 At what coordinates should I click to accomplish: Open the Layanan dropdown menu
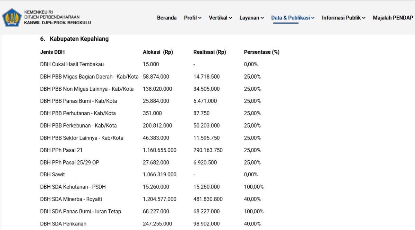click(x=251, y=18)
